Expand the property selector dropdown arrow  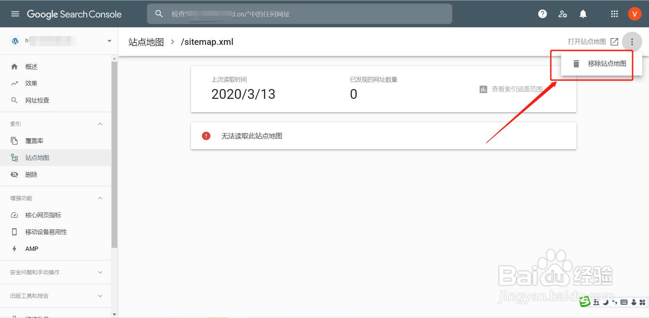(x=109, y=41)
